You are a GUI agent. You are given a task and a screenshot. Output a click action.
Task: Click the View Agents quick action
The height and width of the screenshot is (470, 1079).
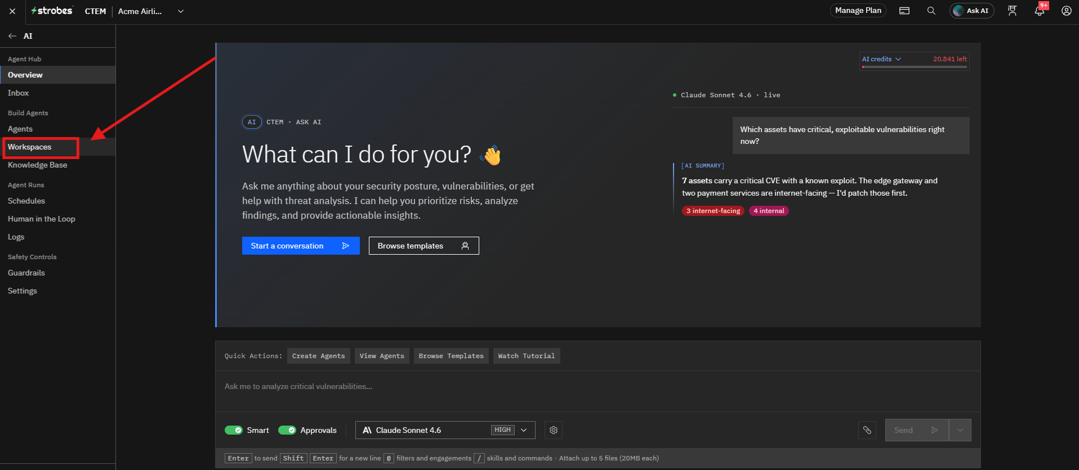click(x=382, y=356)
